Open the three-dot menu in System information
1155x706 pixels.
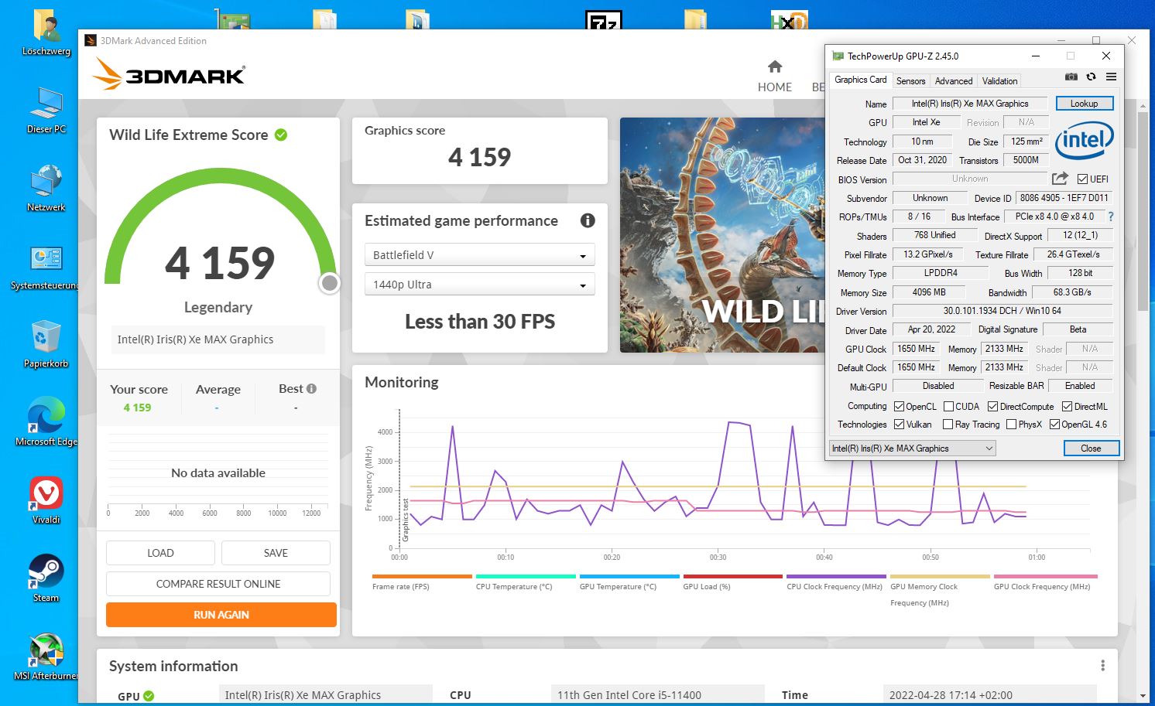pos(1102,666)
